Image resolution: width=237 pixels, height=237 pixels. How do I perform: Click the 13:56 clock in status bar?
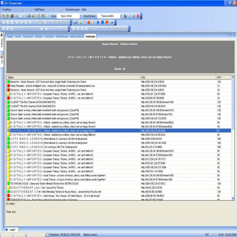pos(220,235)
